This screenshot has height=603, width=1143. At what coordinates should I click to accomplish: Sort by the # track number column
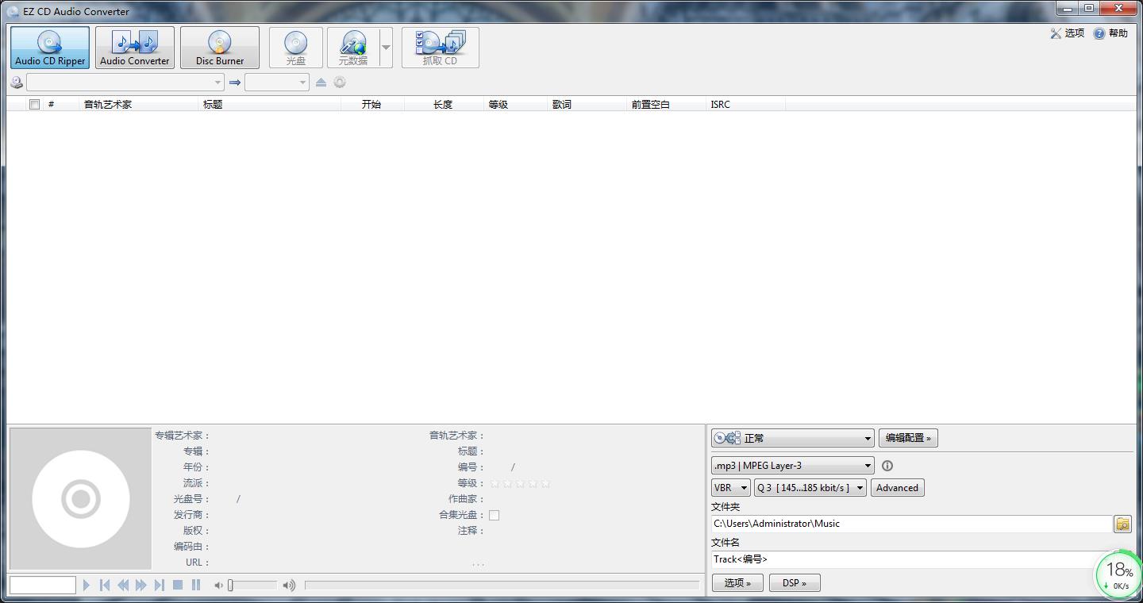tap(52, 104)
